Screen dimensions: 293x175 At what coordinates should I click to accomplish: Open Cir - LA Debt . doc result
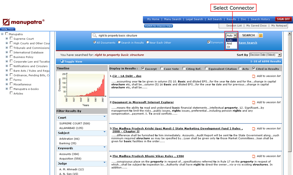pyautogui.click(x=127, y=76)
